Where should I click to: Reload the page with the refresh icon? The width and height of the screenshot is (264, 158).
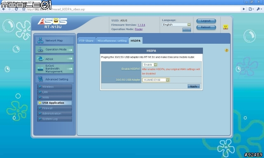point(16,9)
